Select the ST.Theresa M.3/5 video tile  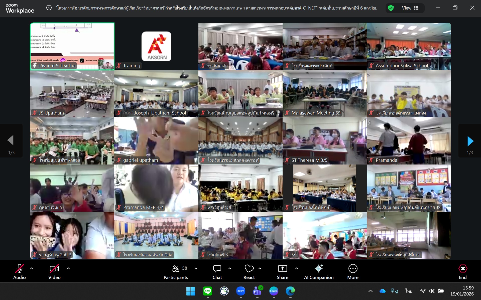325,141
